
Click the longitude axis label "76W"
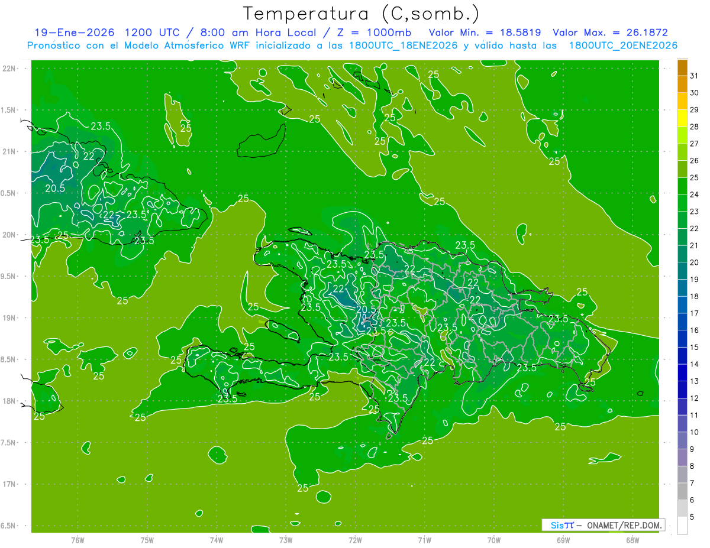[78, 540]
